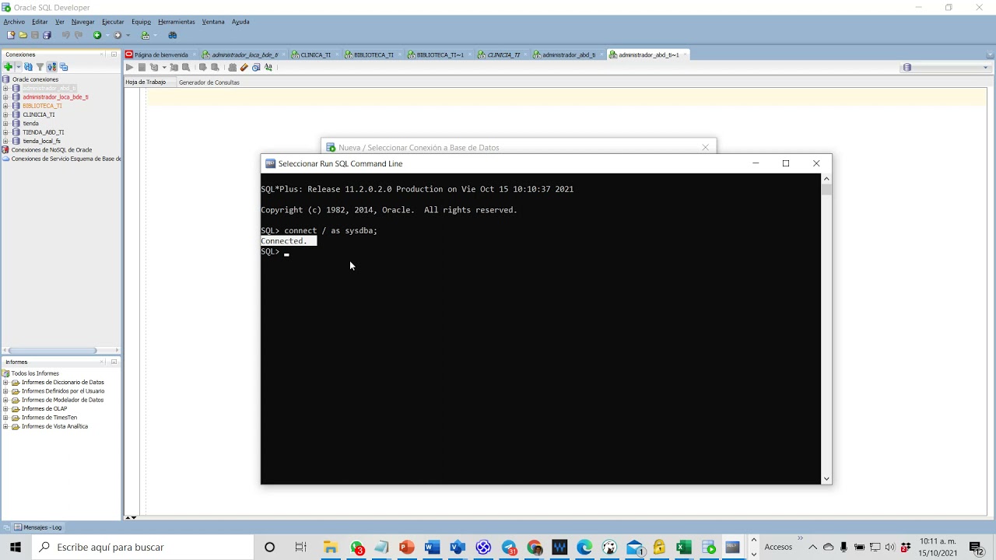Minimize the Conexiones panel
Viewport: 996px width, 560px height.
[x=114, y=54]
